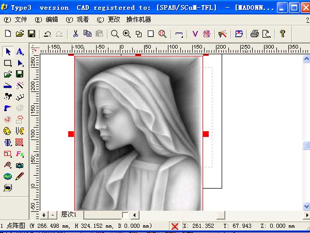Select the rectangle shape tool
The height and width of the screenshot is (233, 310).
click(8, 63)
